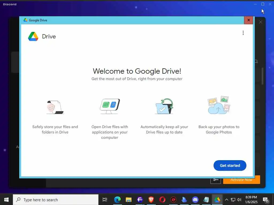Image resolution: width=274 pixels, height=205 pixels.
Task: Open the three-dot menu in Google Drive
Action: pyautogui.click(x=243, y=33)
